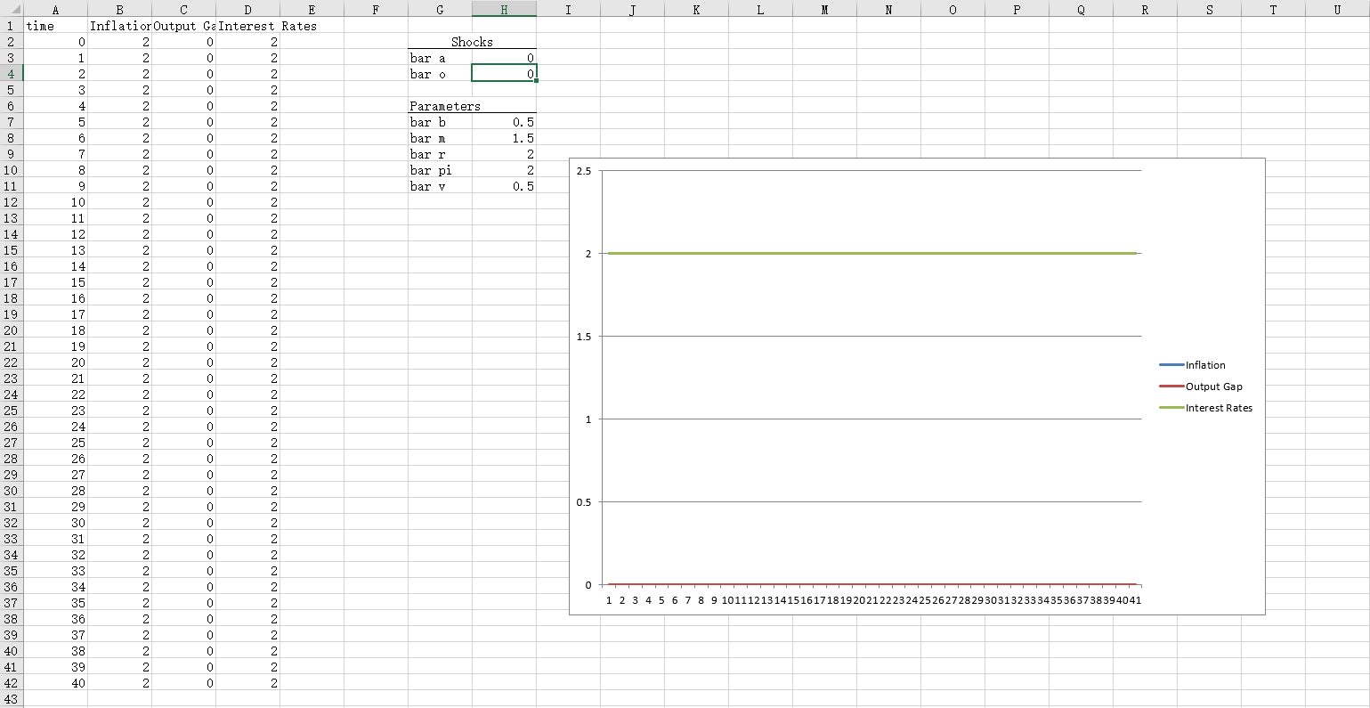Select the 0.5 value beside 'bar v'

504,186
